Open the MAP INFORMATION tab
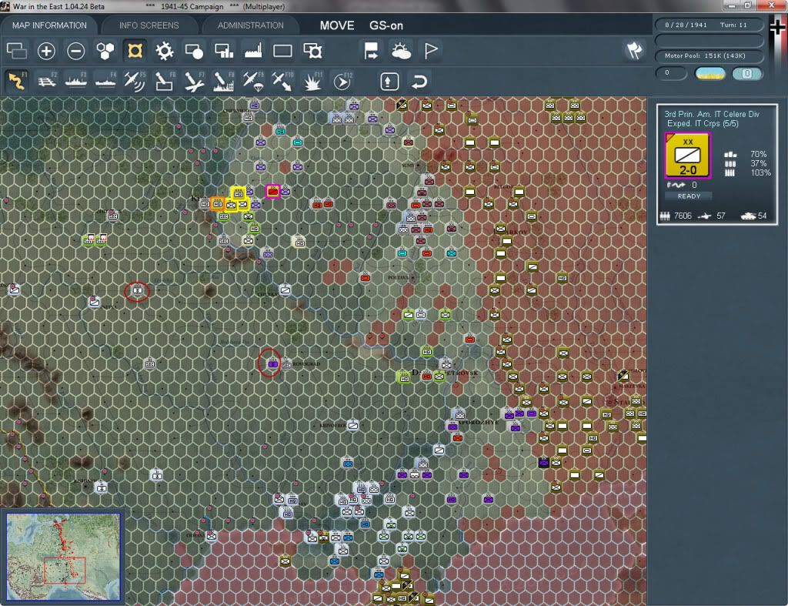 (x=49, y=25)
